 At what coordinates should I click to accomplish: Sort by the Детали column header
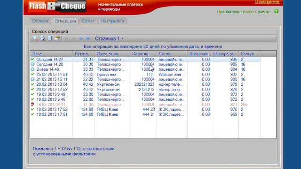(x=172, y=54)
